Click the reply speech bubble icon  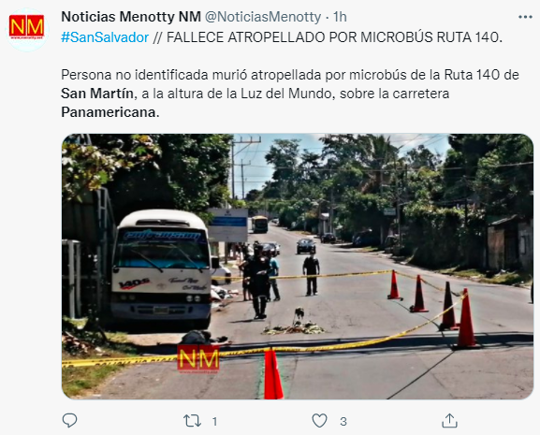point(69,421)
